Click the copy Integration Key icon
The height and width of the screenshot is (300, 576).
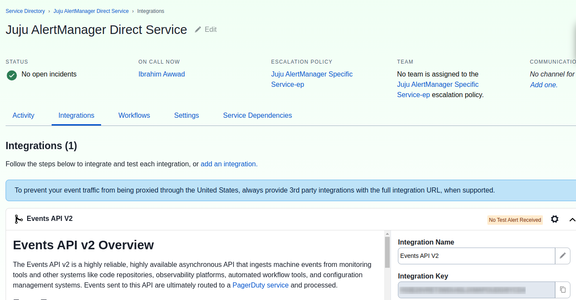[x=563, y=290]
